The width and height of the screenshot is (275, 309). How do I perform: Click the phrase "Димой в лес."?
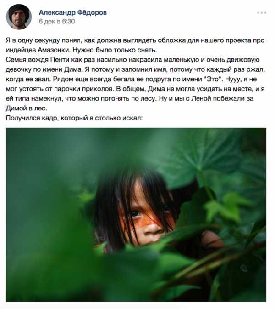coord(27,108)
